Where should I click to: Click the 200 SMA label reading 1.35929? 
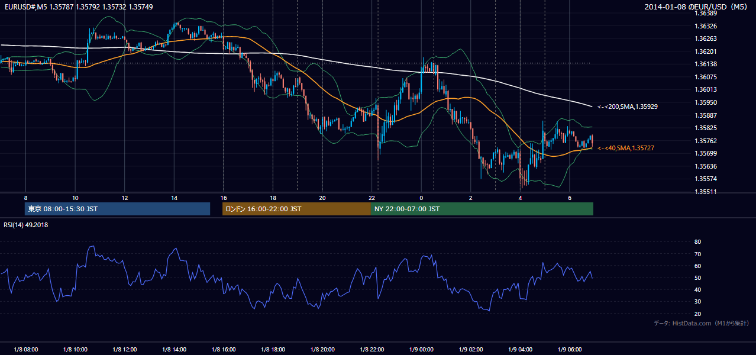point(628,107)
